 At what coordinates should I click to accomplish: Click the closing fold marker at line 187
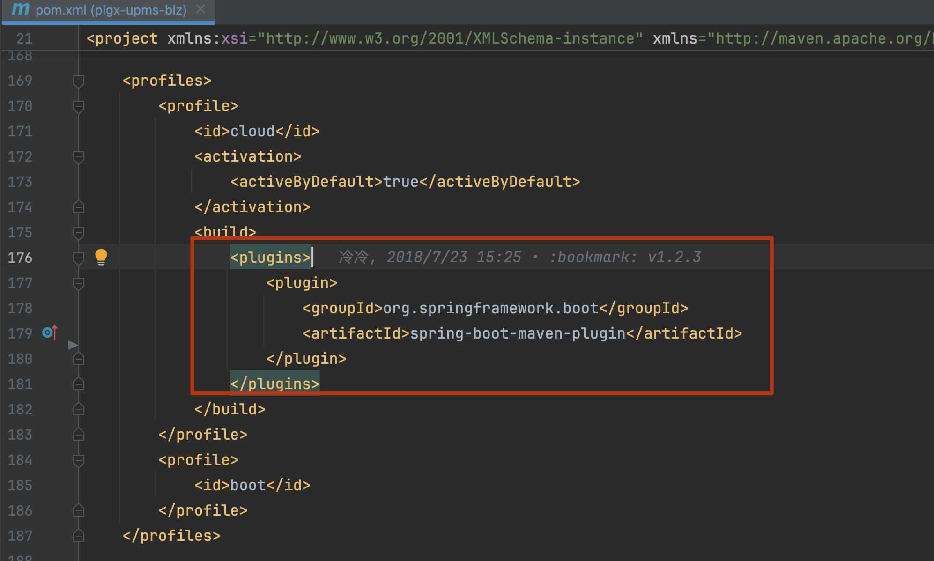(79, 536)
